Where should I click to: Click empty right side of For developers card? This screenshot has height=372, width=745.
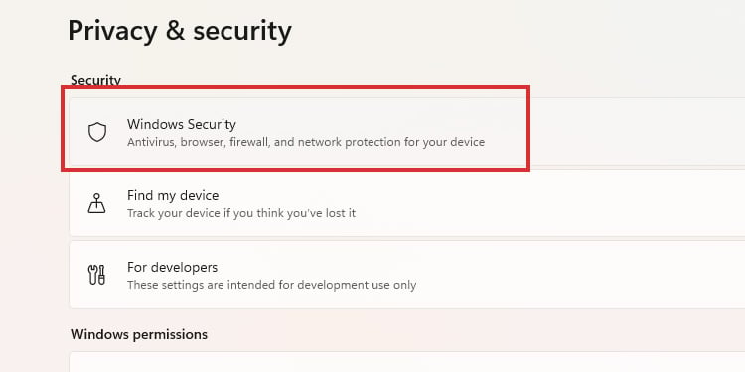[x=618, y=274]
